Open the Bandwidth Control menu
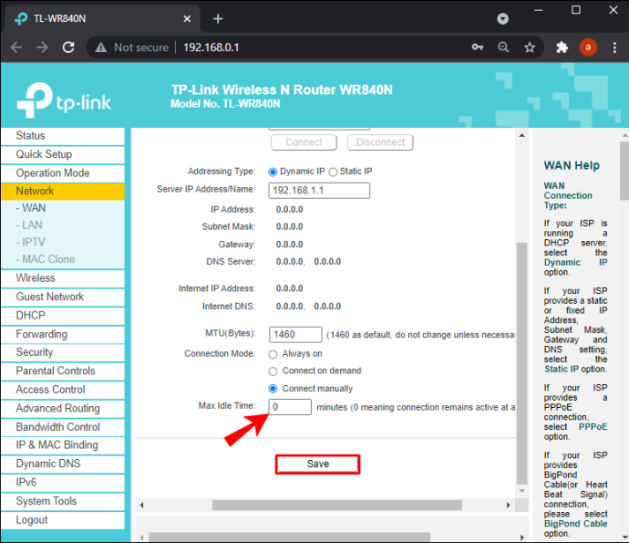The width and height of the screenshot is (629, 543). (x=63, y=427)
